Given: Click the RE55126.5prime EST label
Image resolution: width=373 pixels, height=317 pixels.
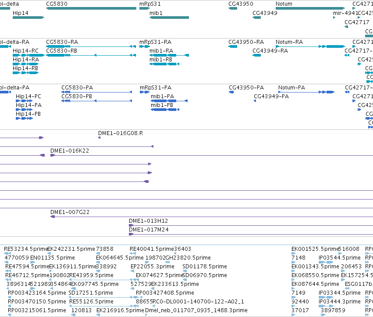Looking at the screenshot, I should pyautogui.click(x=91, y=302).
